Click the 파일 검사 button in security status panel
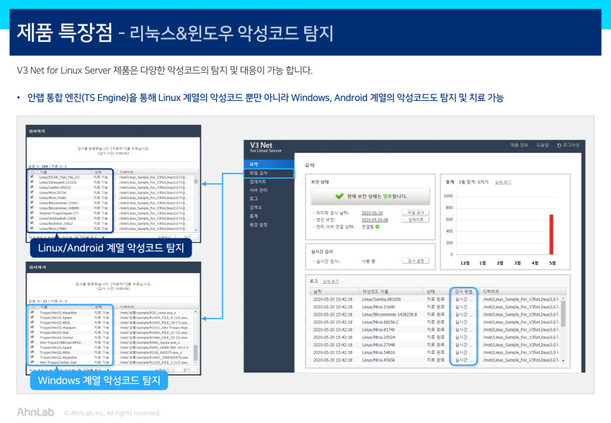Image resolution: width=611 pixels, height=423 pixels. tap(416, 213)
